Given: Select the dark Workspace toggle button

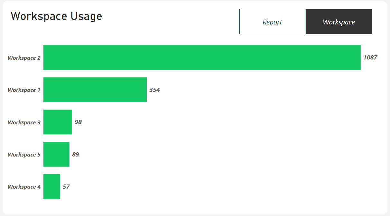Looking at the screenshot, I should point(339,22).
